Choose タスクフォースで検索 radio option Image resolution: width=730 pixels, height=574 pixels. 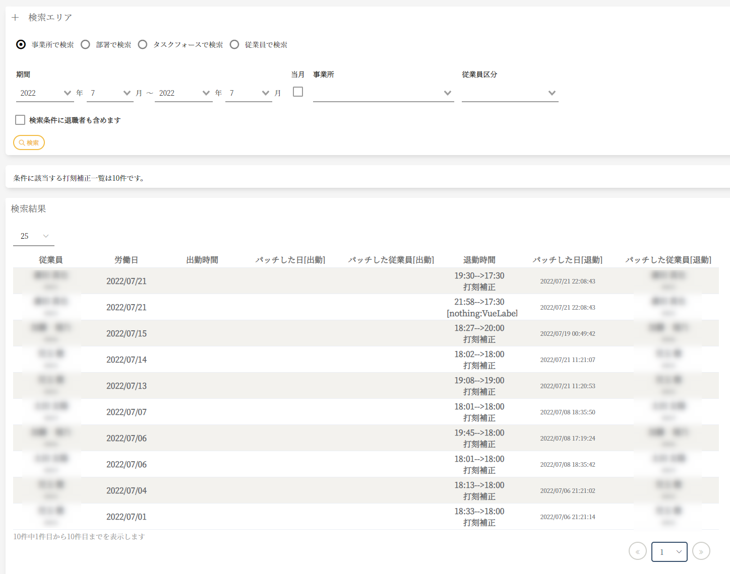[x=143, y=45]
